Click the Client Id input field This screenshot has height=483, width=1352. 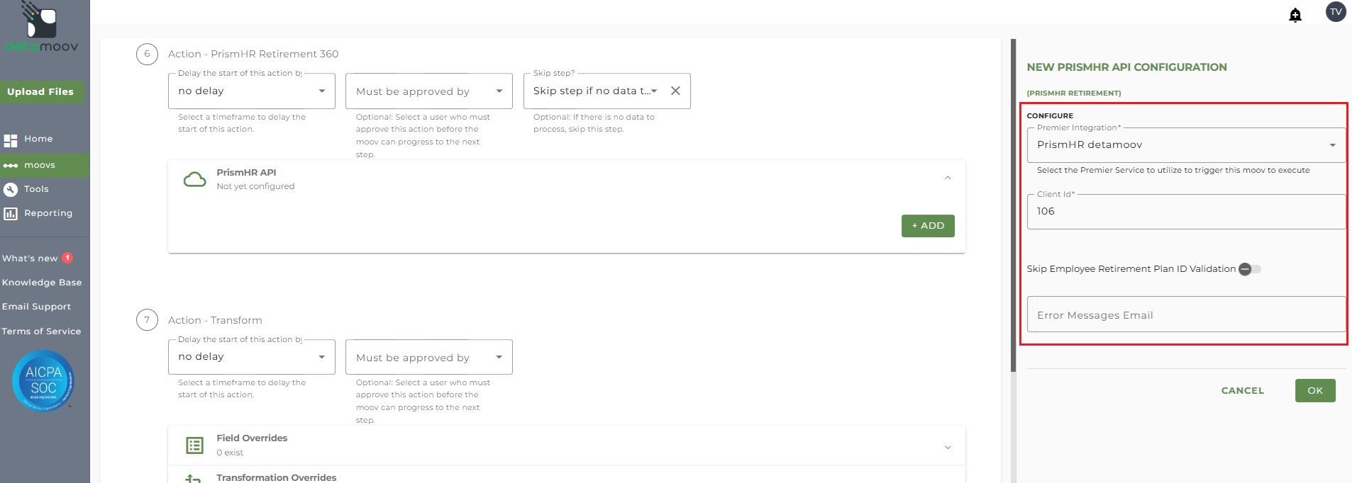pyautogui.click(x=1186, y=212)
